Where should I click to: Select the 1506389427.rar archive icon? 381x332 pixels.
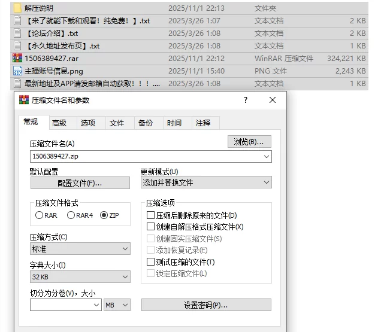(x=17, y=58)
